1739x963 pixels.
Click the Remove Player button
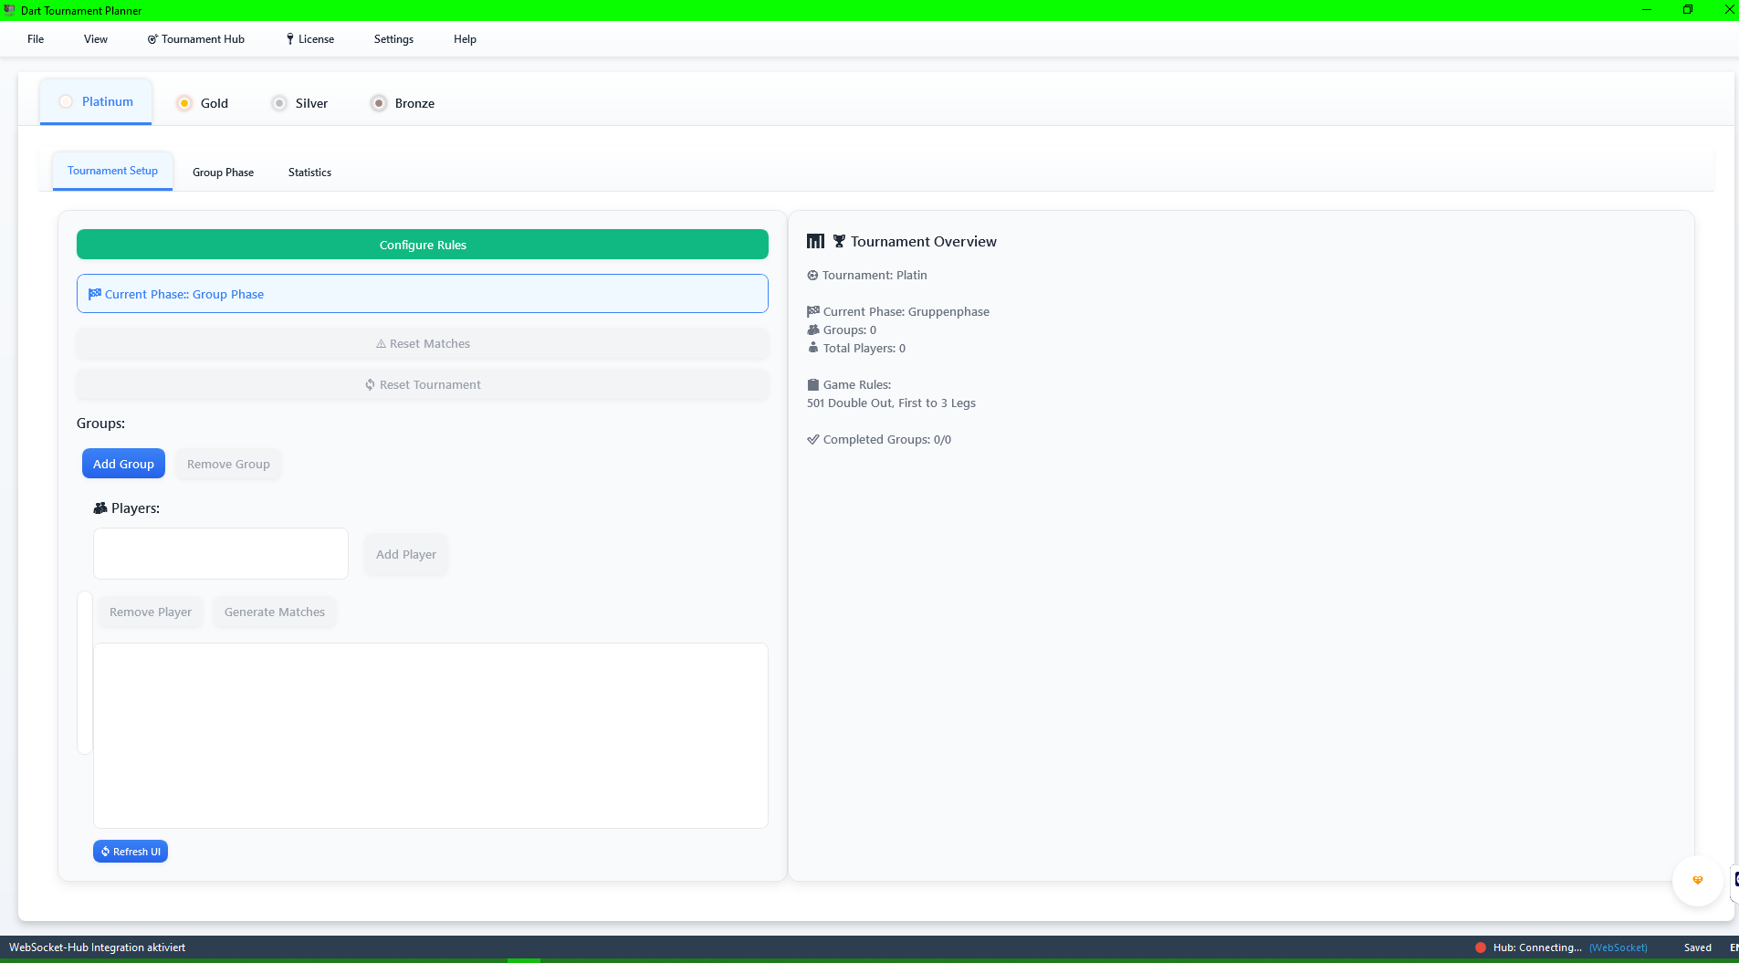click(x=151, y=612)
